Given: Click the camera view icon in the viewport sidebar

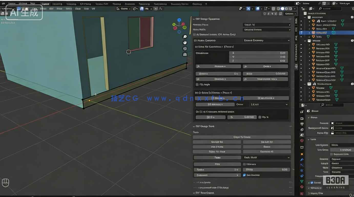Looking at the screenshot, I should pos(185,48).
